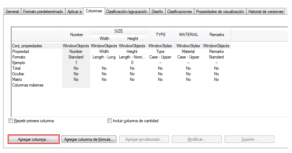
Task: Open the Clasificaciones tab
Action: click(179, 12)
